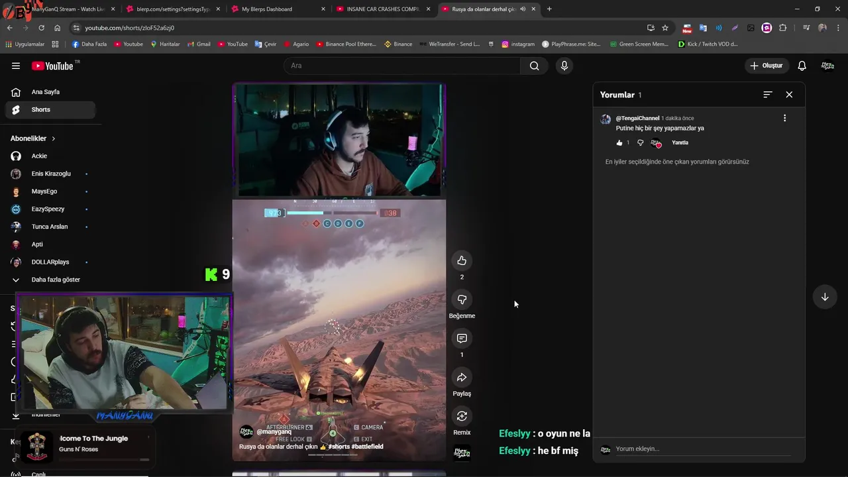Heart the TengaiChannel comment as creator

point(657,143)
